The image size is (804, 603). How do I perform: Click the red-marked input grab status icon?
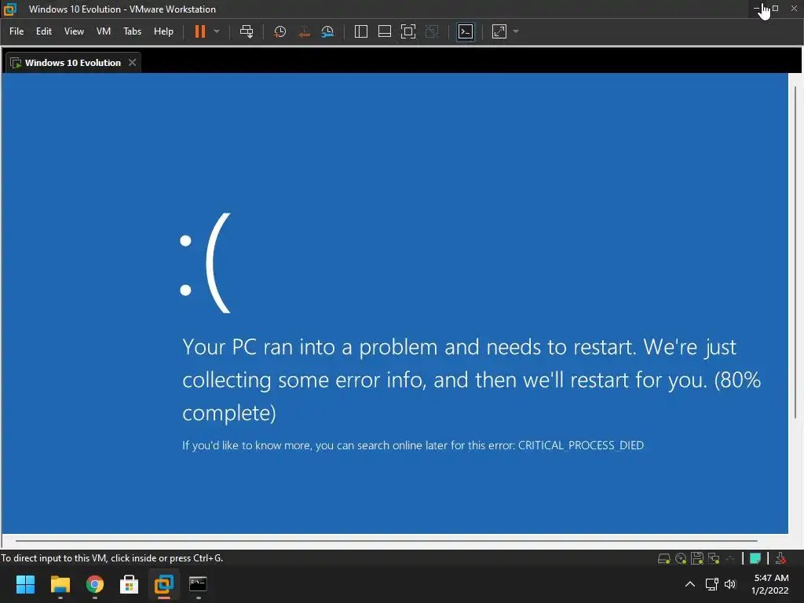pyautogui.click(x=780, y=558)
